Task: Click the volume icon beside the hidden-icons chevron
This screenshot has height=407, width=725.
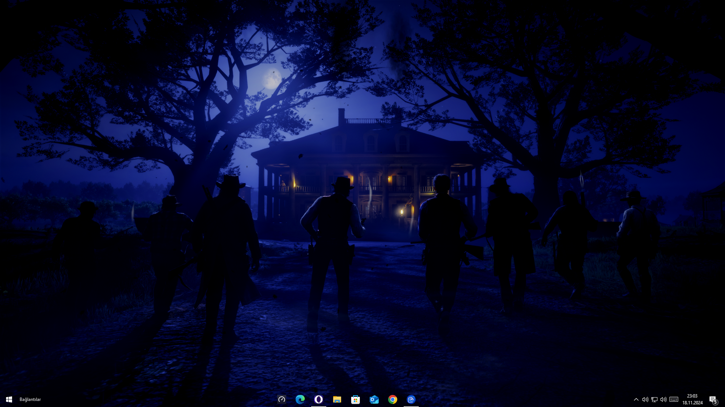Action: (x=645, y=399)
